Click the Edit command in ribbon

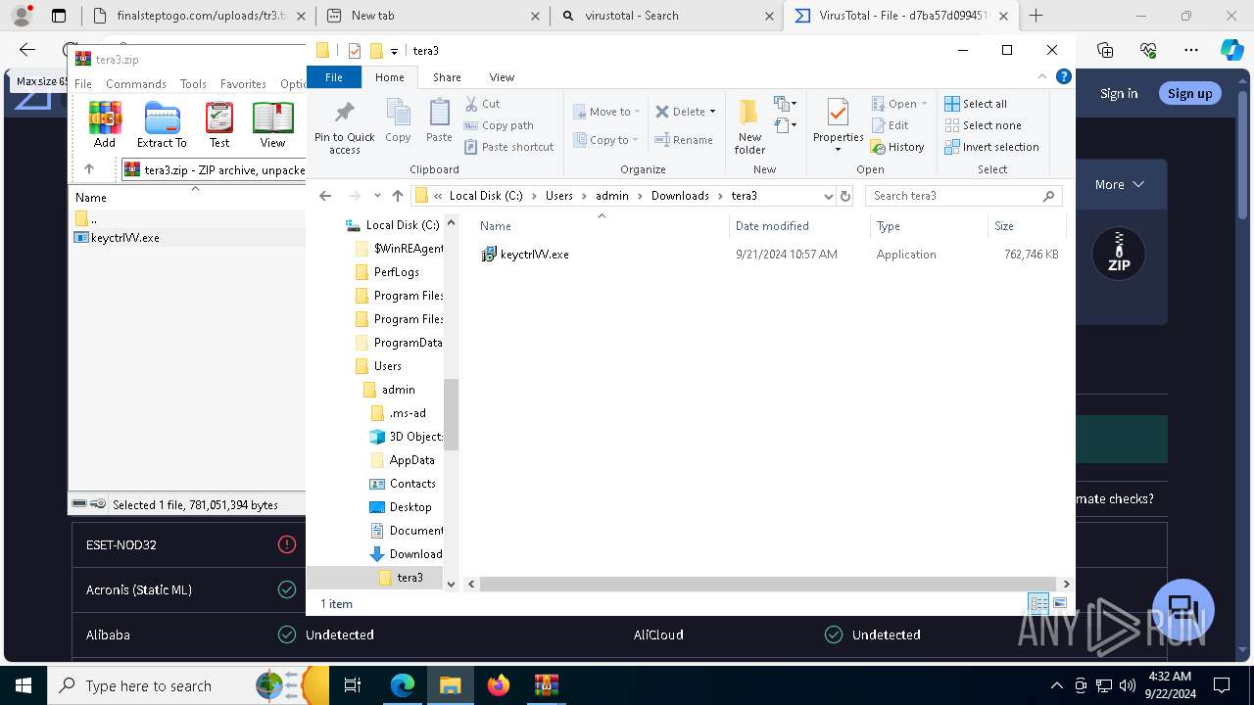point(890,125)
